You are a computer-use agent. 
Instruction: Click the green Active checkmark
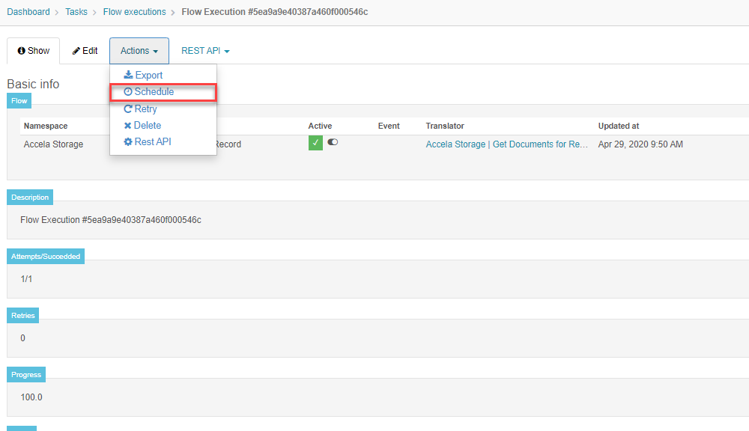315,143
